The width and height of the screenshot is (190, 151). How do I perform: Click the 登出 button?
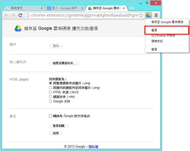pyautogui.click(x=56, y=46)
